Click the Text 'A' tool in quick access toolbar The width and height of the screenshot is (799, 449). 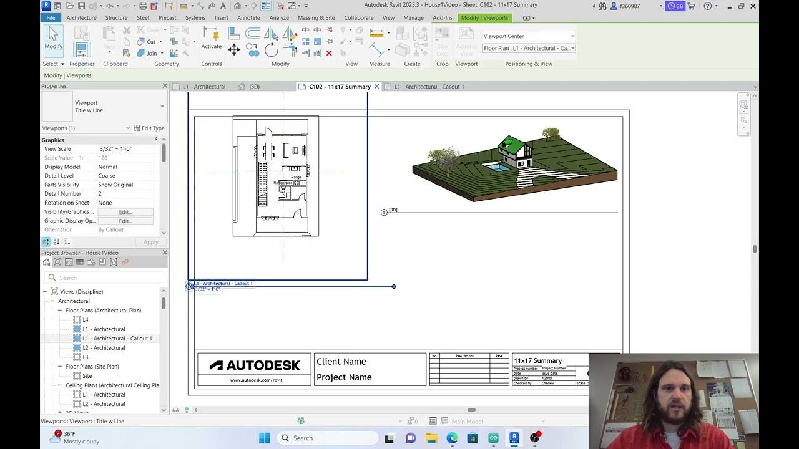pyautogui.click(x=223, y=6)
